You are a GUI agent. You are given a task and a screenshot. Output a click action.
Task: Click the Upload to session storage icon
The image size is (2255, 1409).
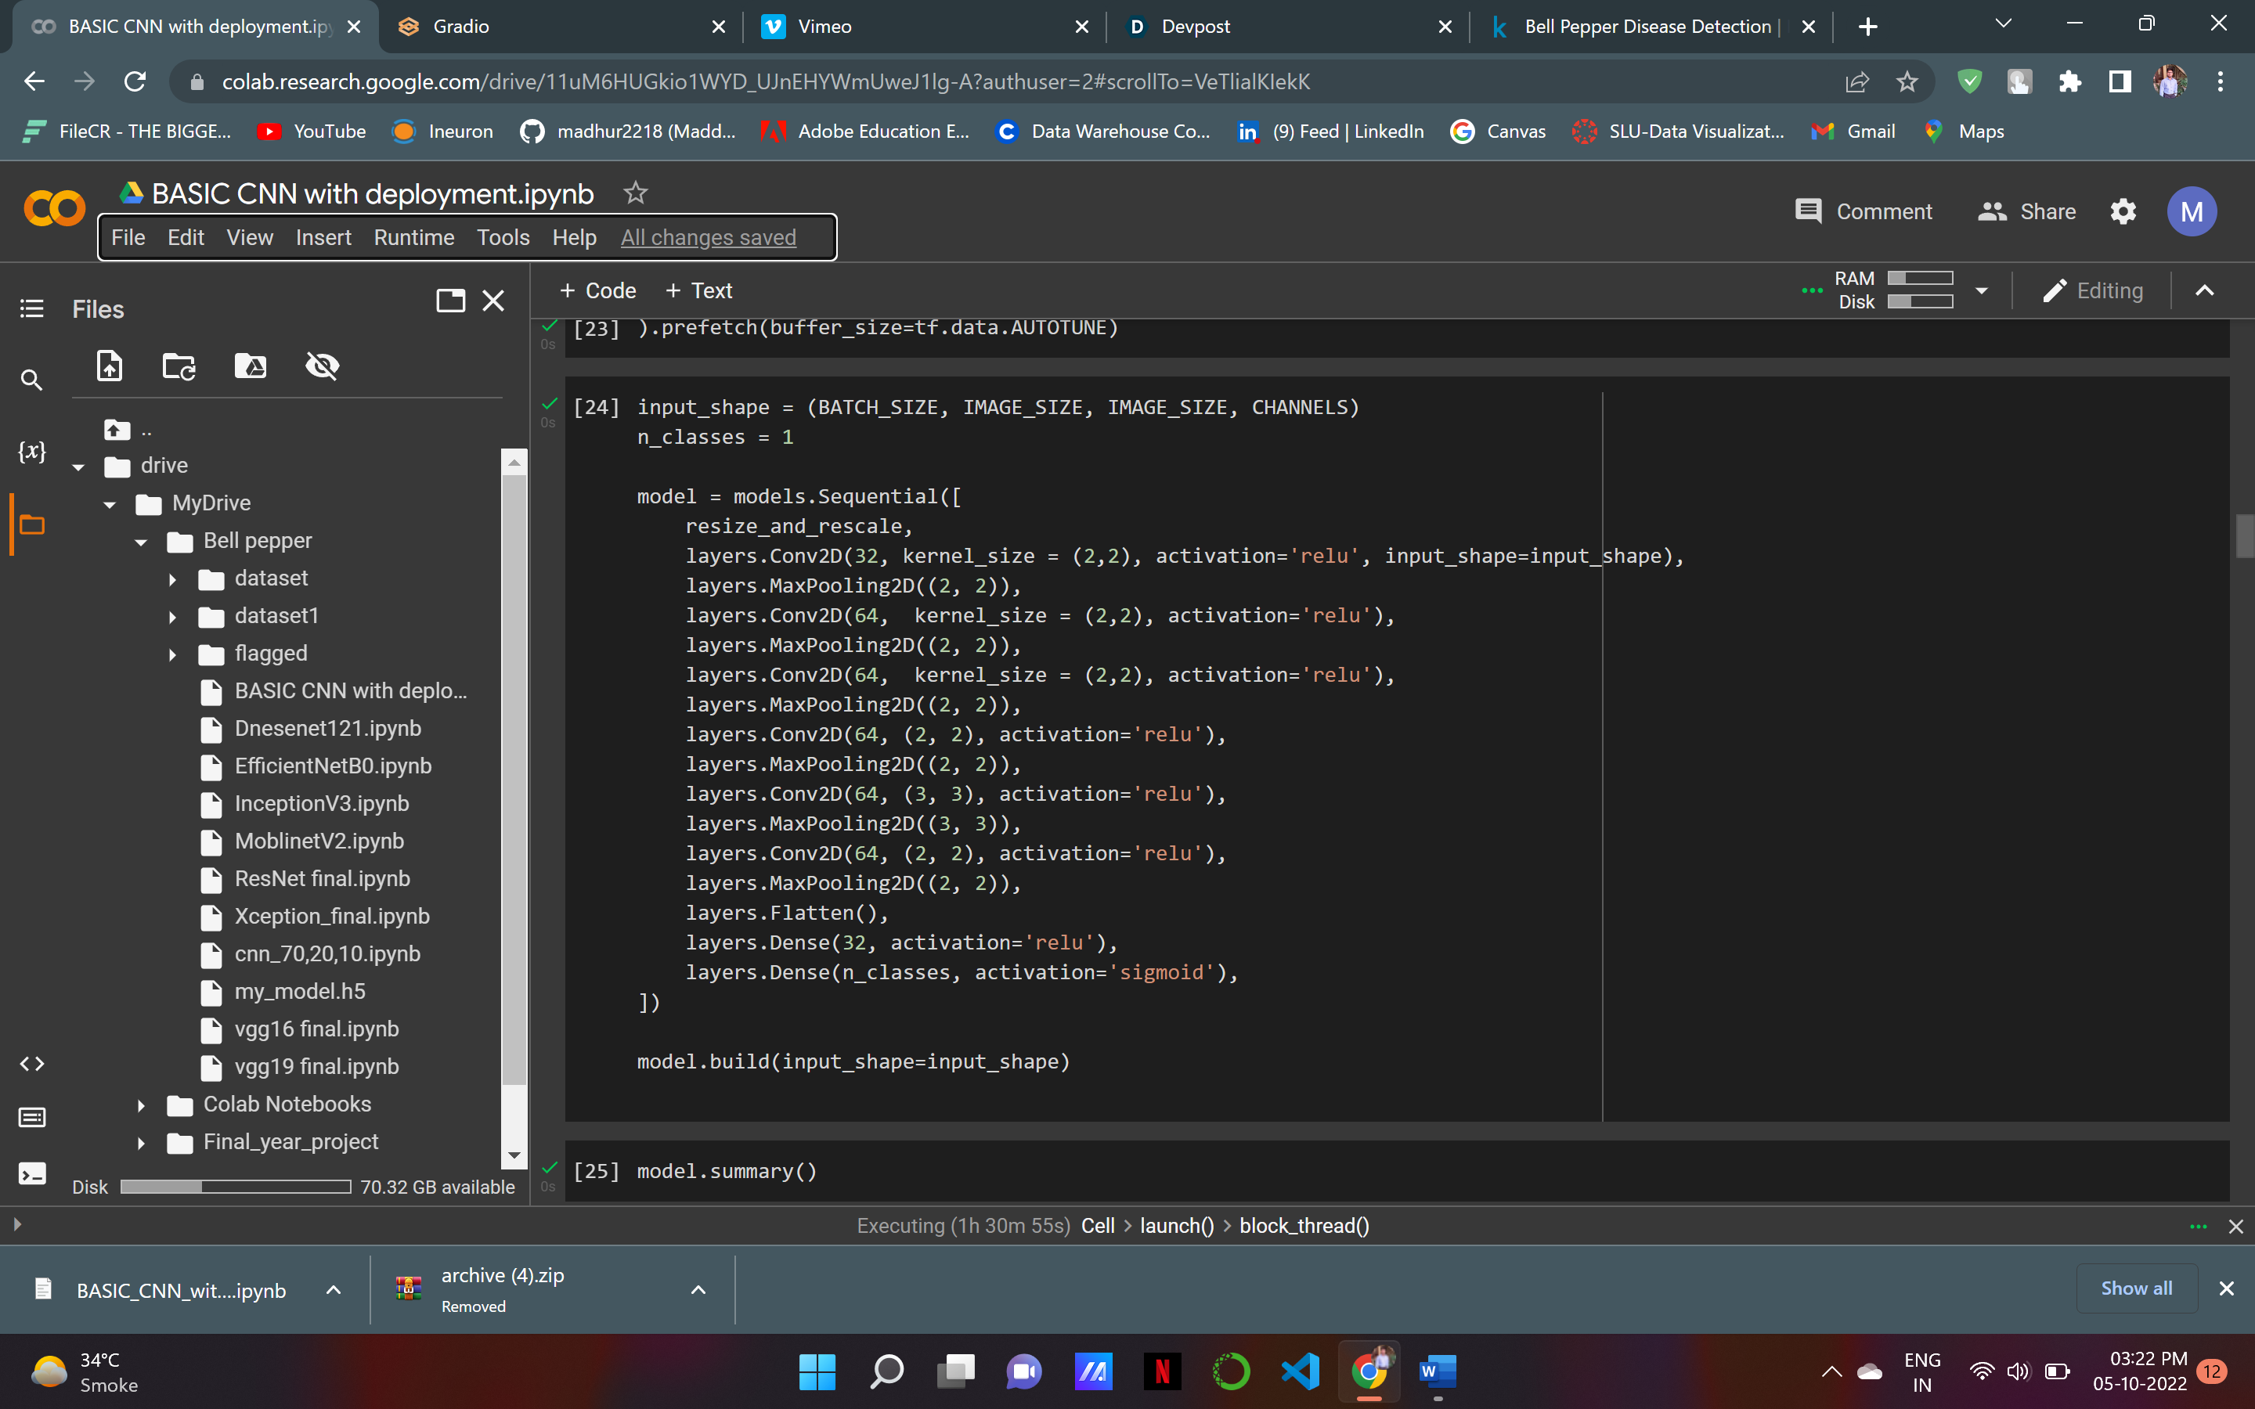click(x=110, y=366)
